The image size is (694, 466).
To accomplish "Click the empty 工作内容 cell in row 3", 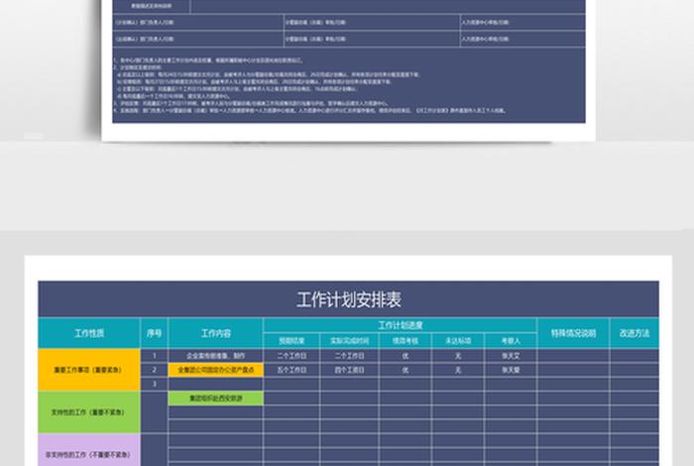I will coord(215,384).
